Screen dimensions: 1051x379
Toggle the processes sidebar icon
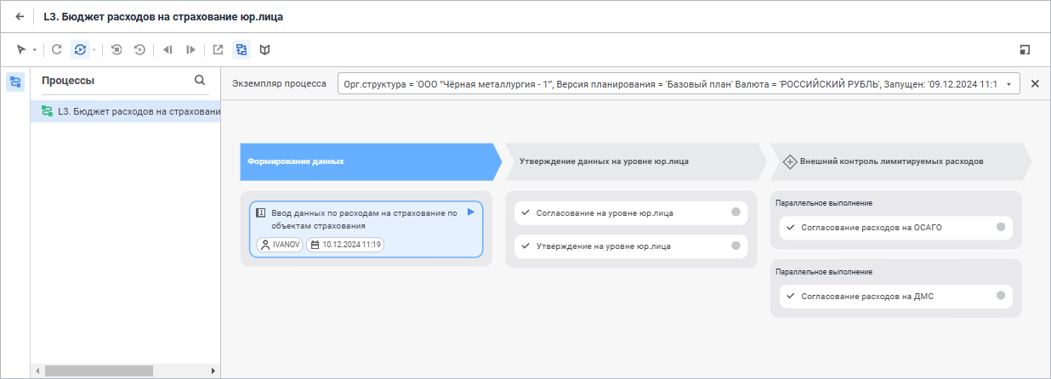[x=15, y=82]
